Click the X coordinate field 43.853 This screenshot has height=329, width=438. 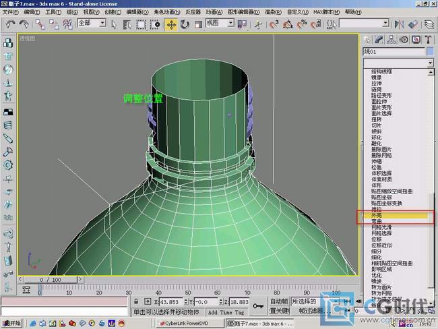point(170,302)
